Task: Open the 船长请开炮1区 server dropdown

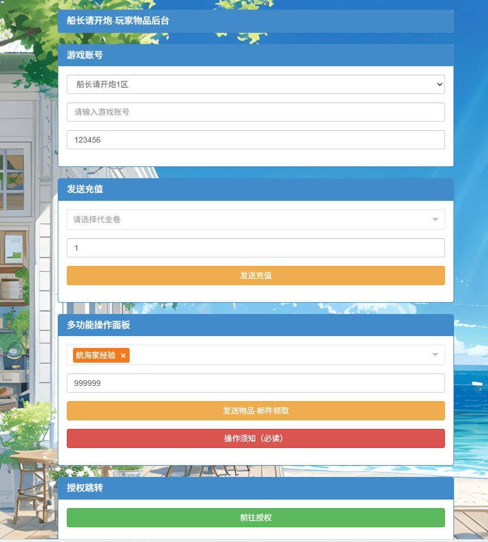Action: click(x=255, y=84)
